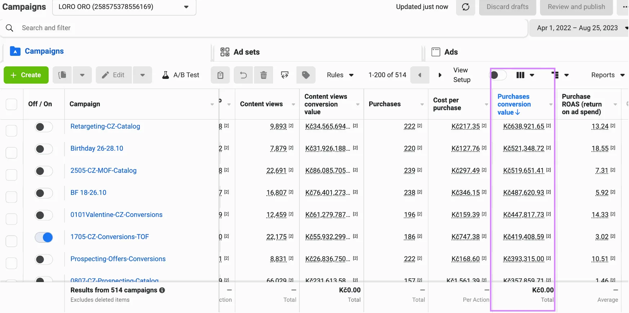Click the refresh data icon
This screenshot has height=313, width=629.
(465, 7)
